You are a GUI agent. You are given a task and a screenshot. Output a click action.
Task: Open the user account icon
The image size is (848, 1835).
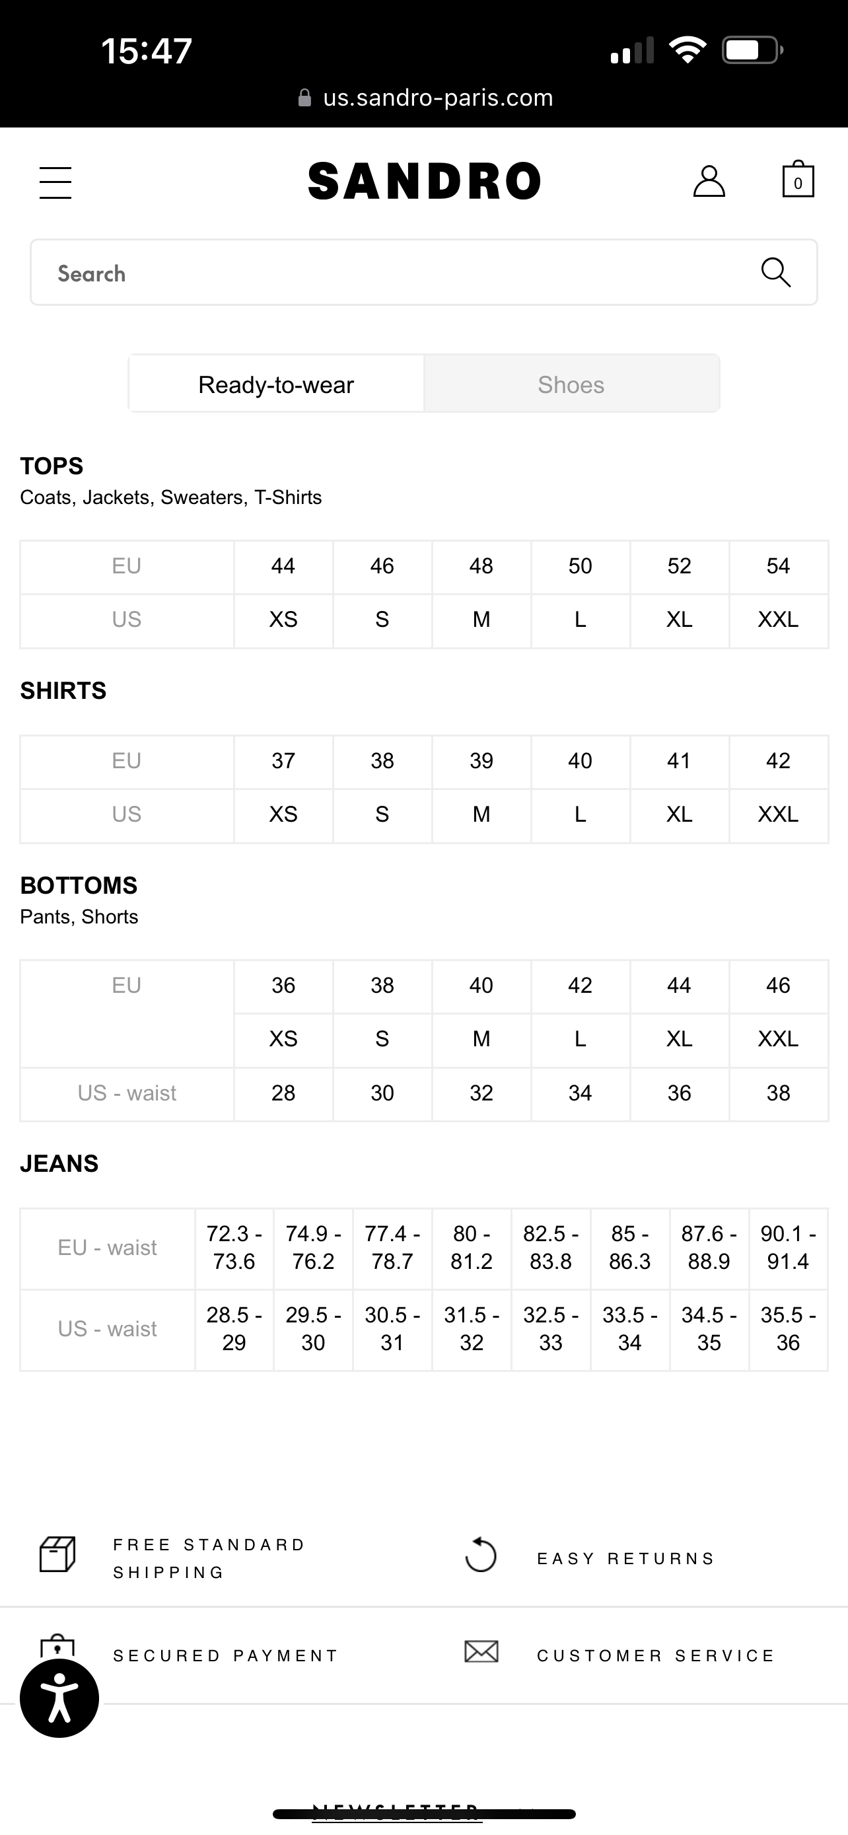pyautogui.click(x=709, y=181)
